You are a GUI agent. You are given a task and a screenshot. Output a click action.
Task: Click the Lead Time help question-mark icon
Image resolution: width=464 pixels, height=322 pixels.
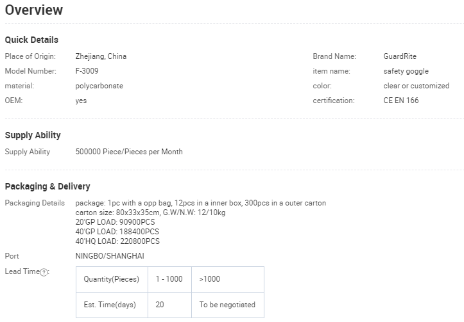click(x=44, y=272)
